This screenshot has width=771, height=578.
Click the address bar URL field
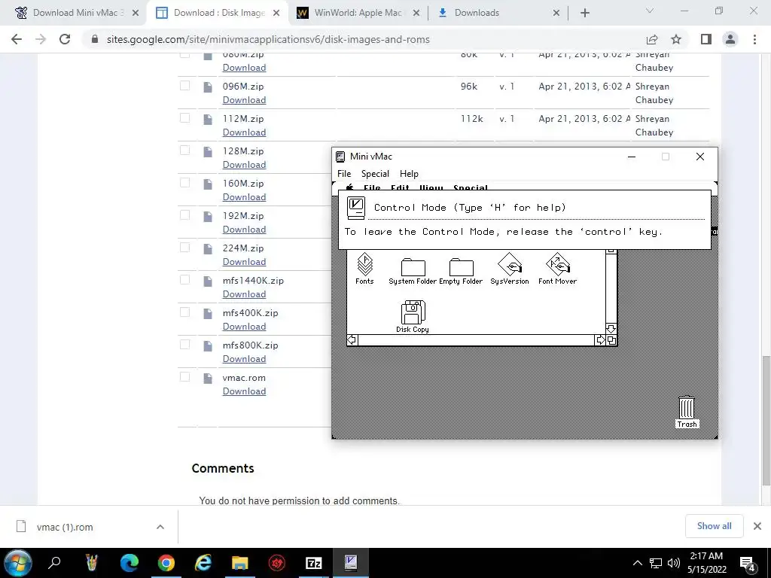268,39
